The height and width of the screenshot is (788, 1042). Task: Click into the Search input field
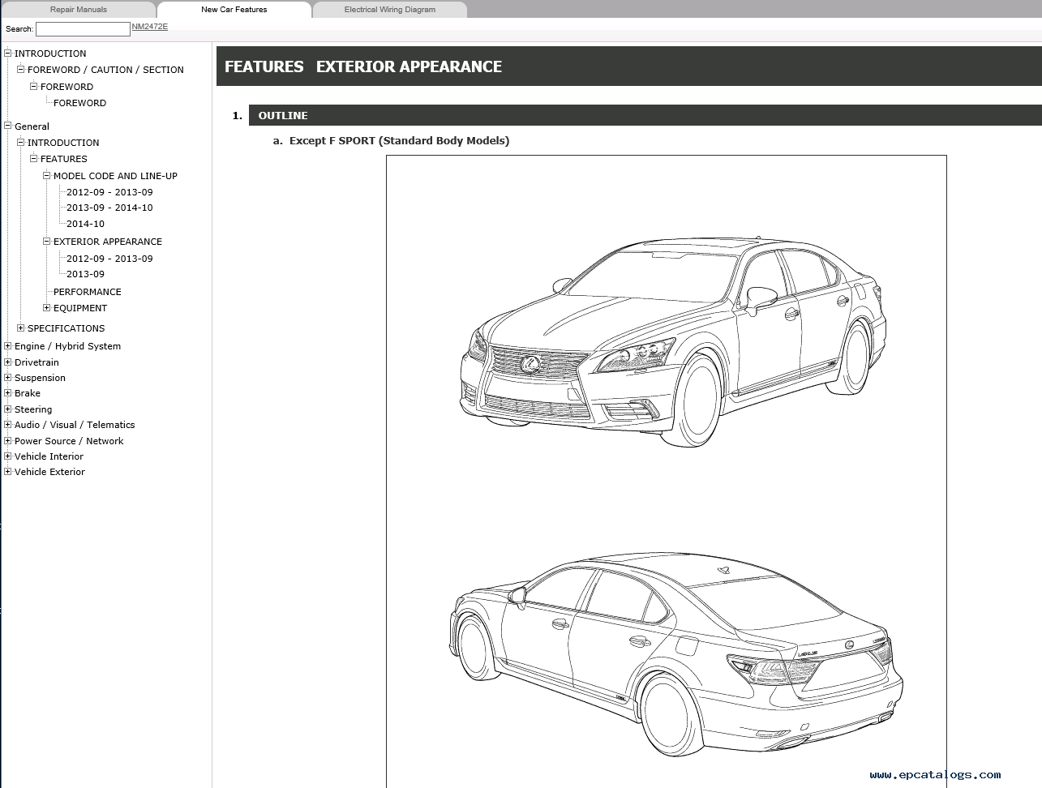pyautogui.click(x=83, y=29)
